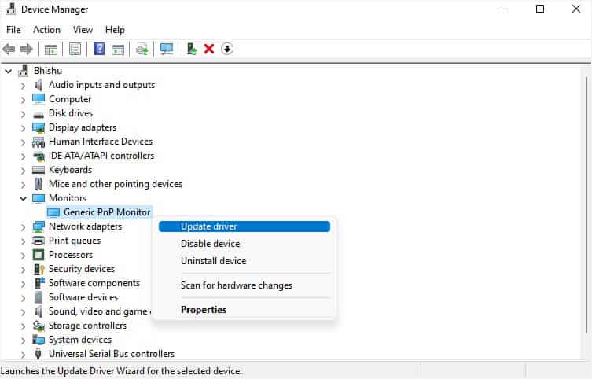Open the Action menu
Image resolution: width=592 pixels, height=379 pixels.
(x=46, y=30)
